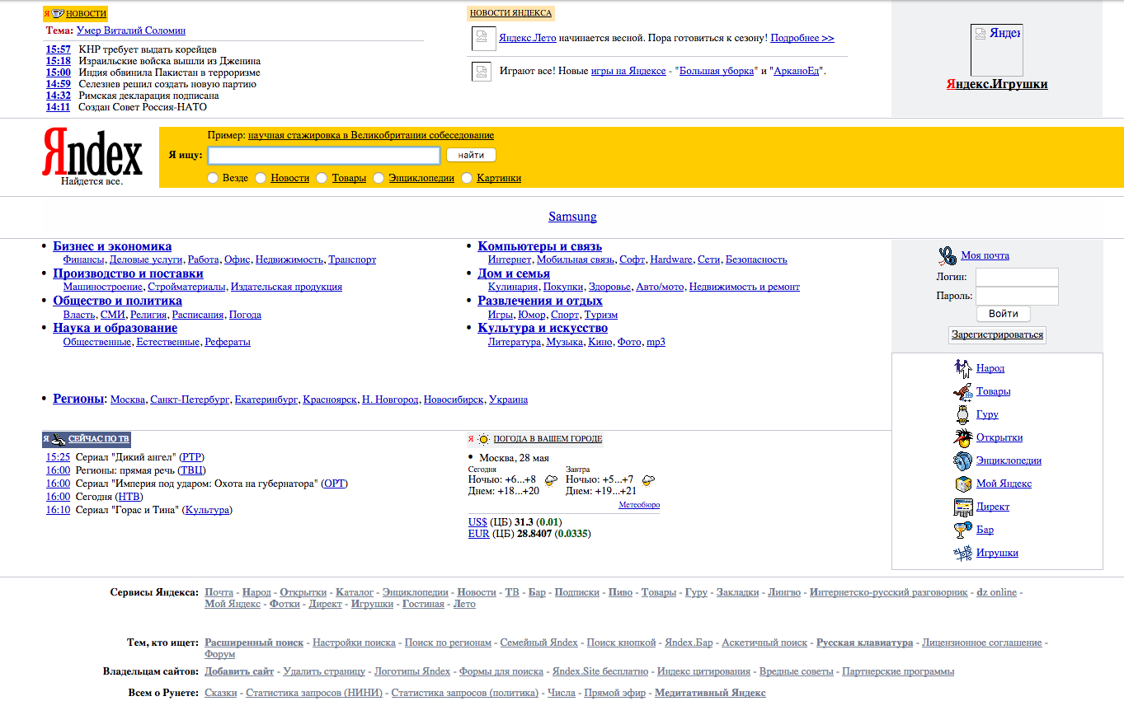Click the Войти login button
This screenshot has width=1124, height=701.
tap(1004, 314)
